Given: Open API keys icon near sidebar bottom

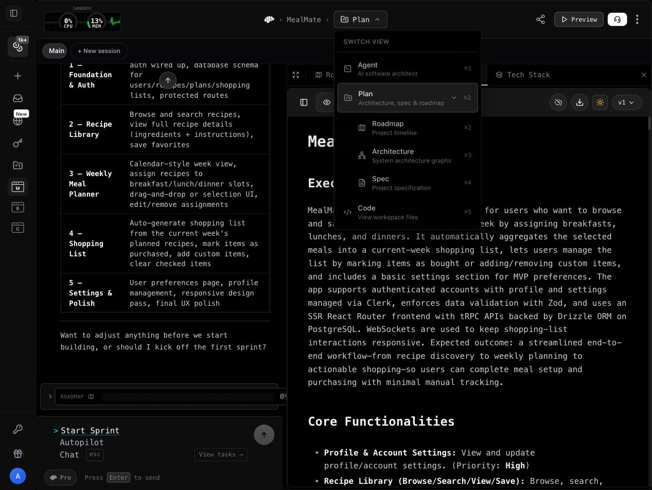Looking at the screenshot, I should click(x=18, y=429).
